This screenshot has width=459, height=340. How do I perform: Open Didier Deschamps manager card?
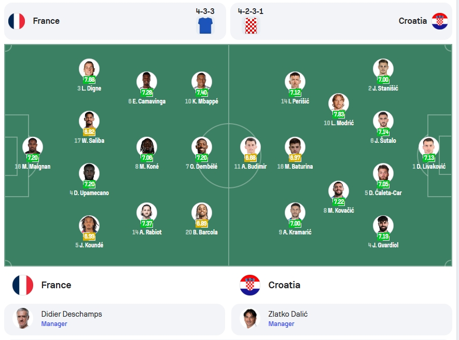coord(115,319)
